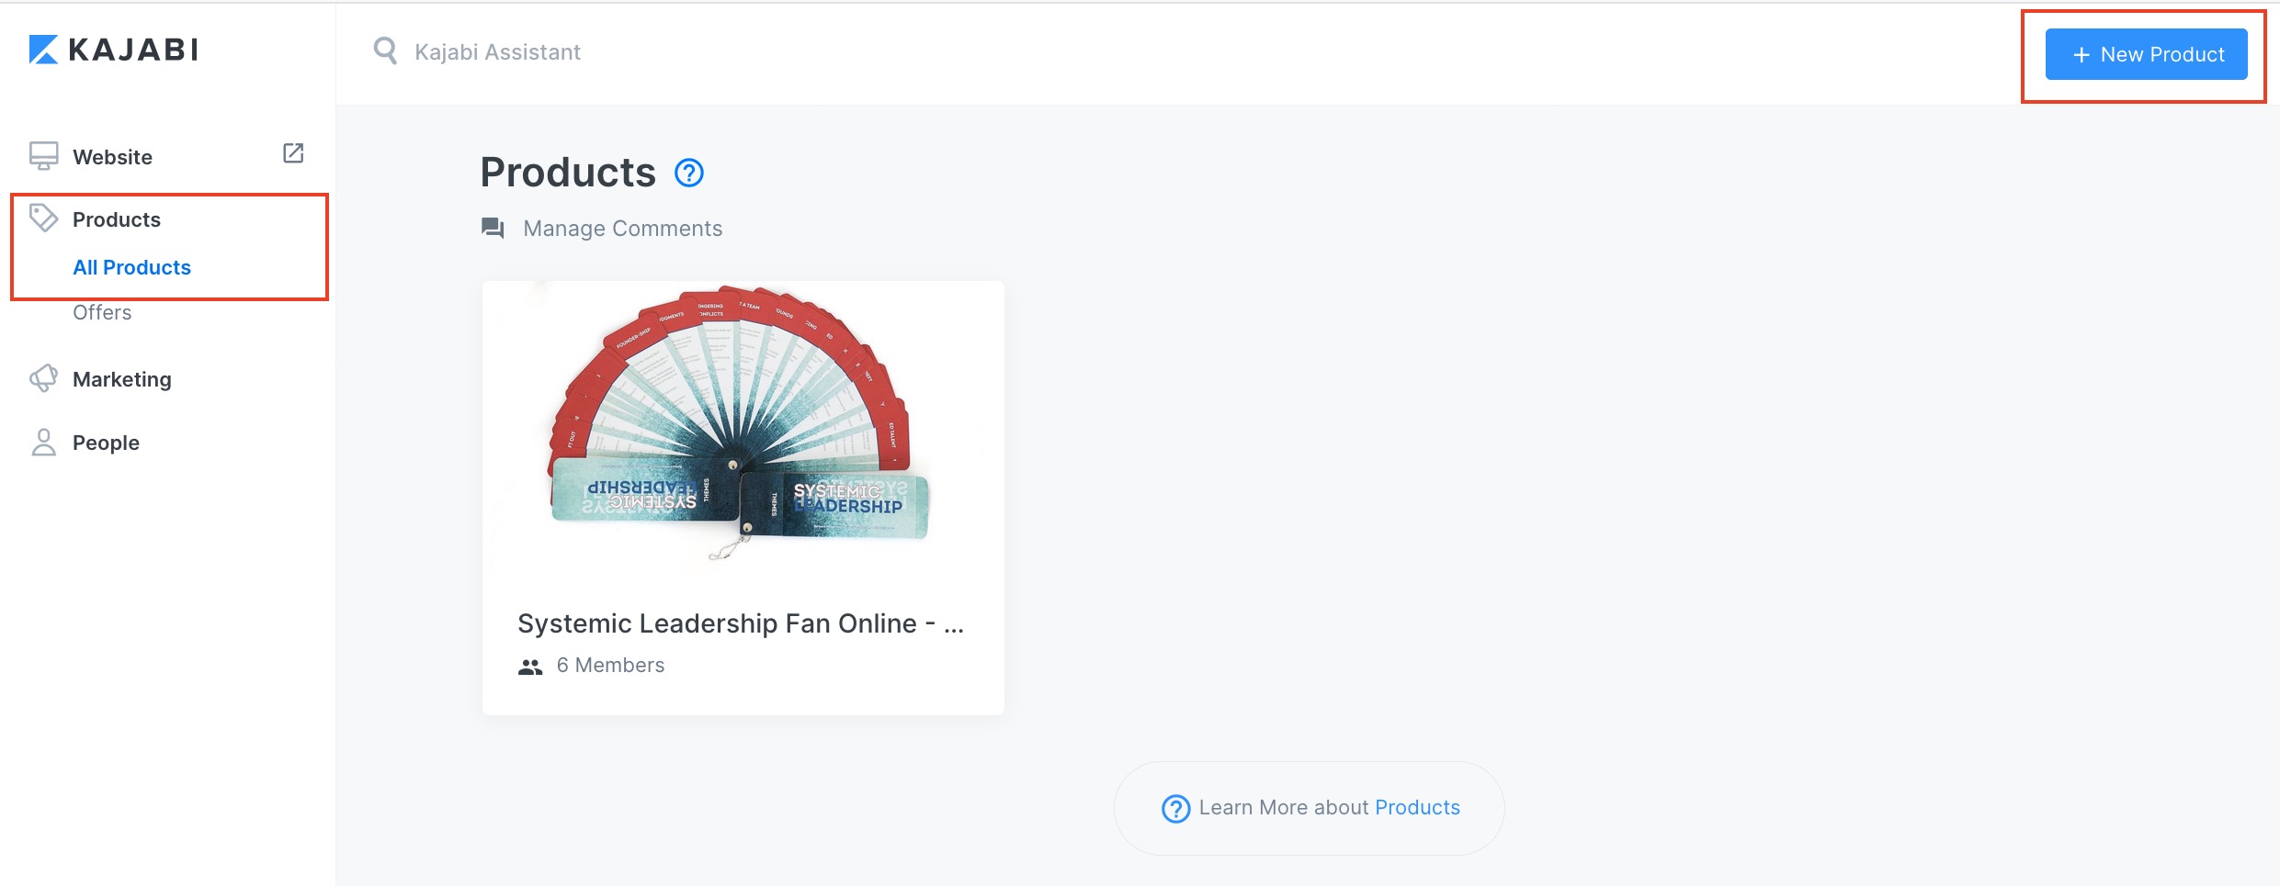Viewport: 2280px width, 886px height.
Task: Open the People sidebar section
Action: pos(106,443)
